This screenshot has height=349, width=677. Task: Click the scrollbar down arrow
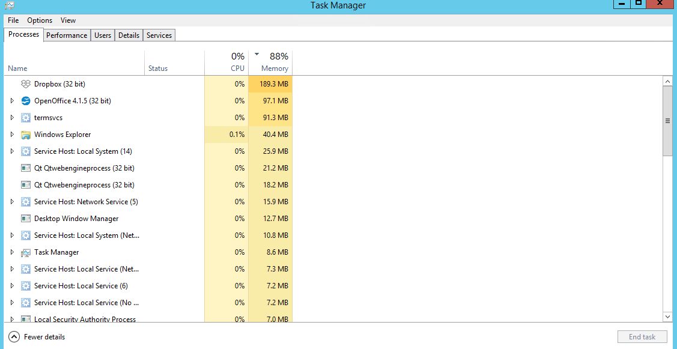(668, 317)
